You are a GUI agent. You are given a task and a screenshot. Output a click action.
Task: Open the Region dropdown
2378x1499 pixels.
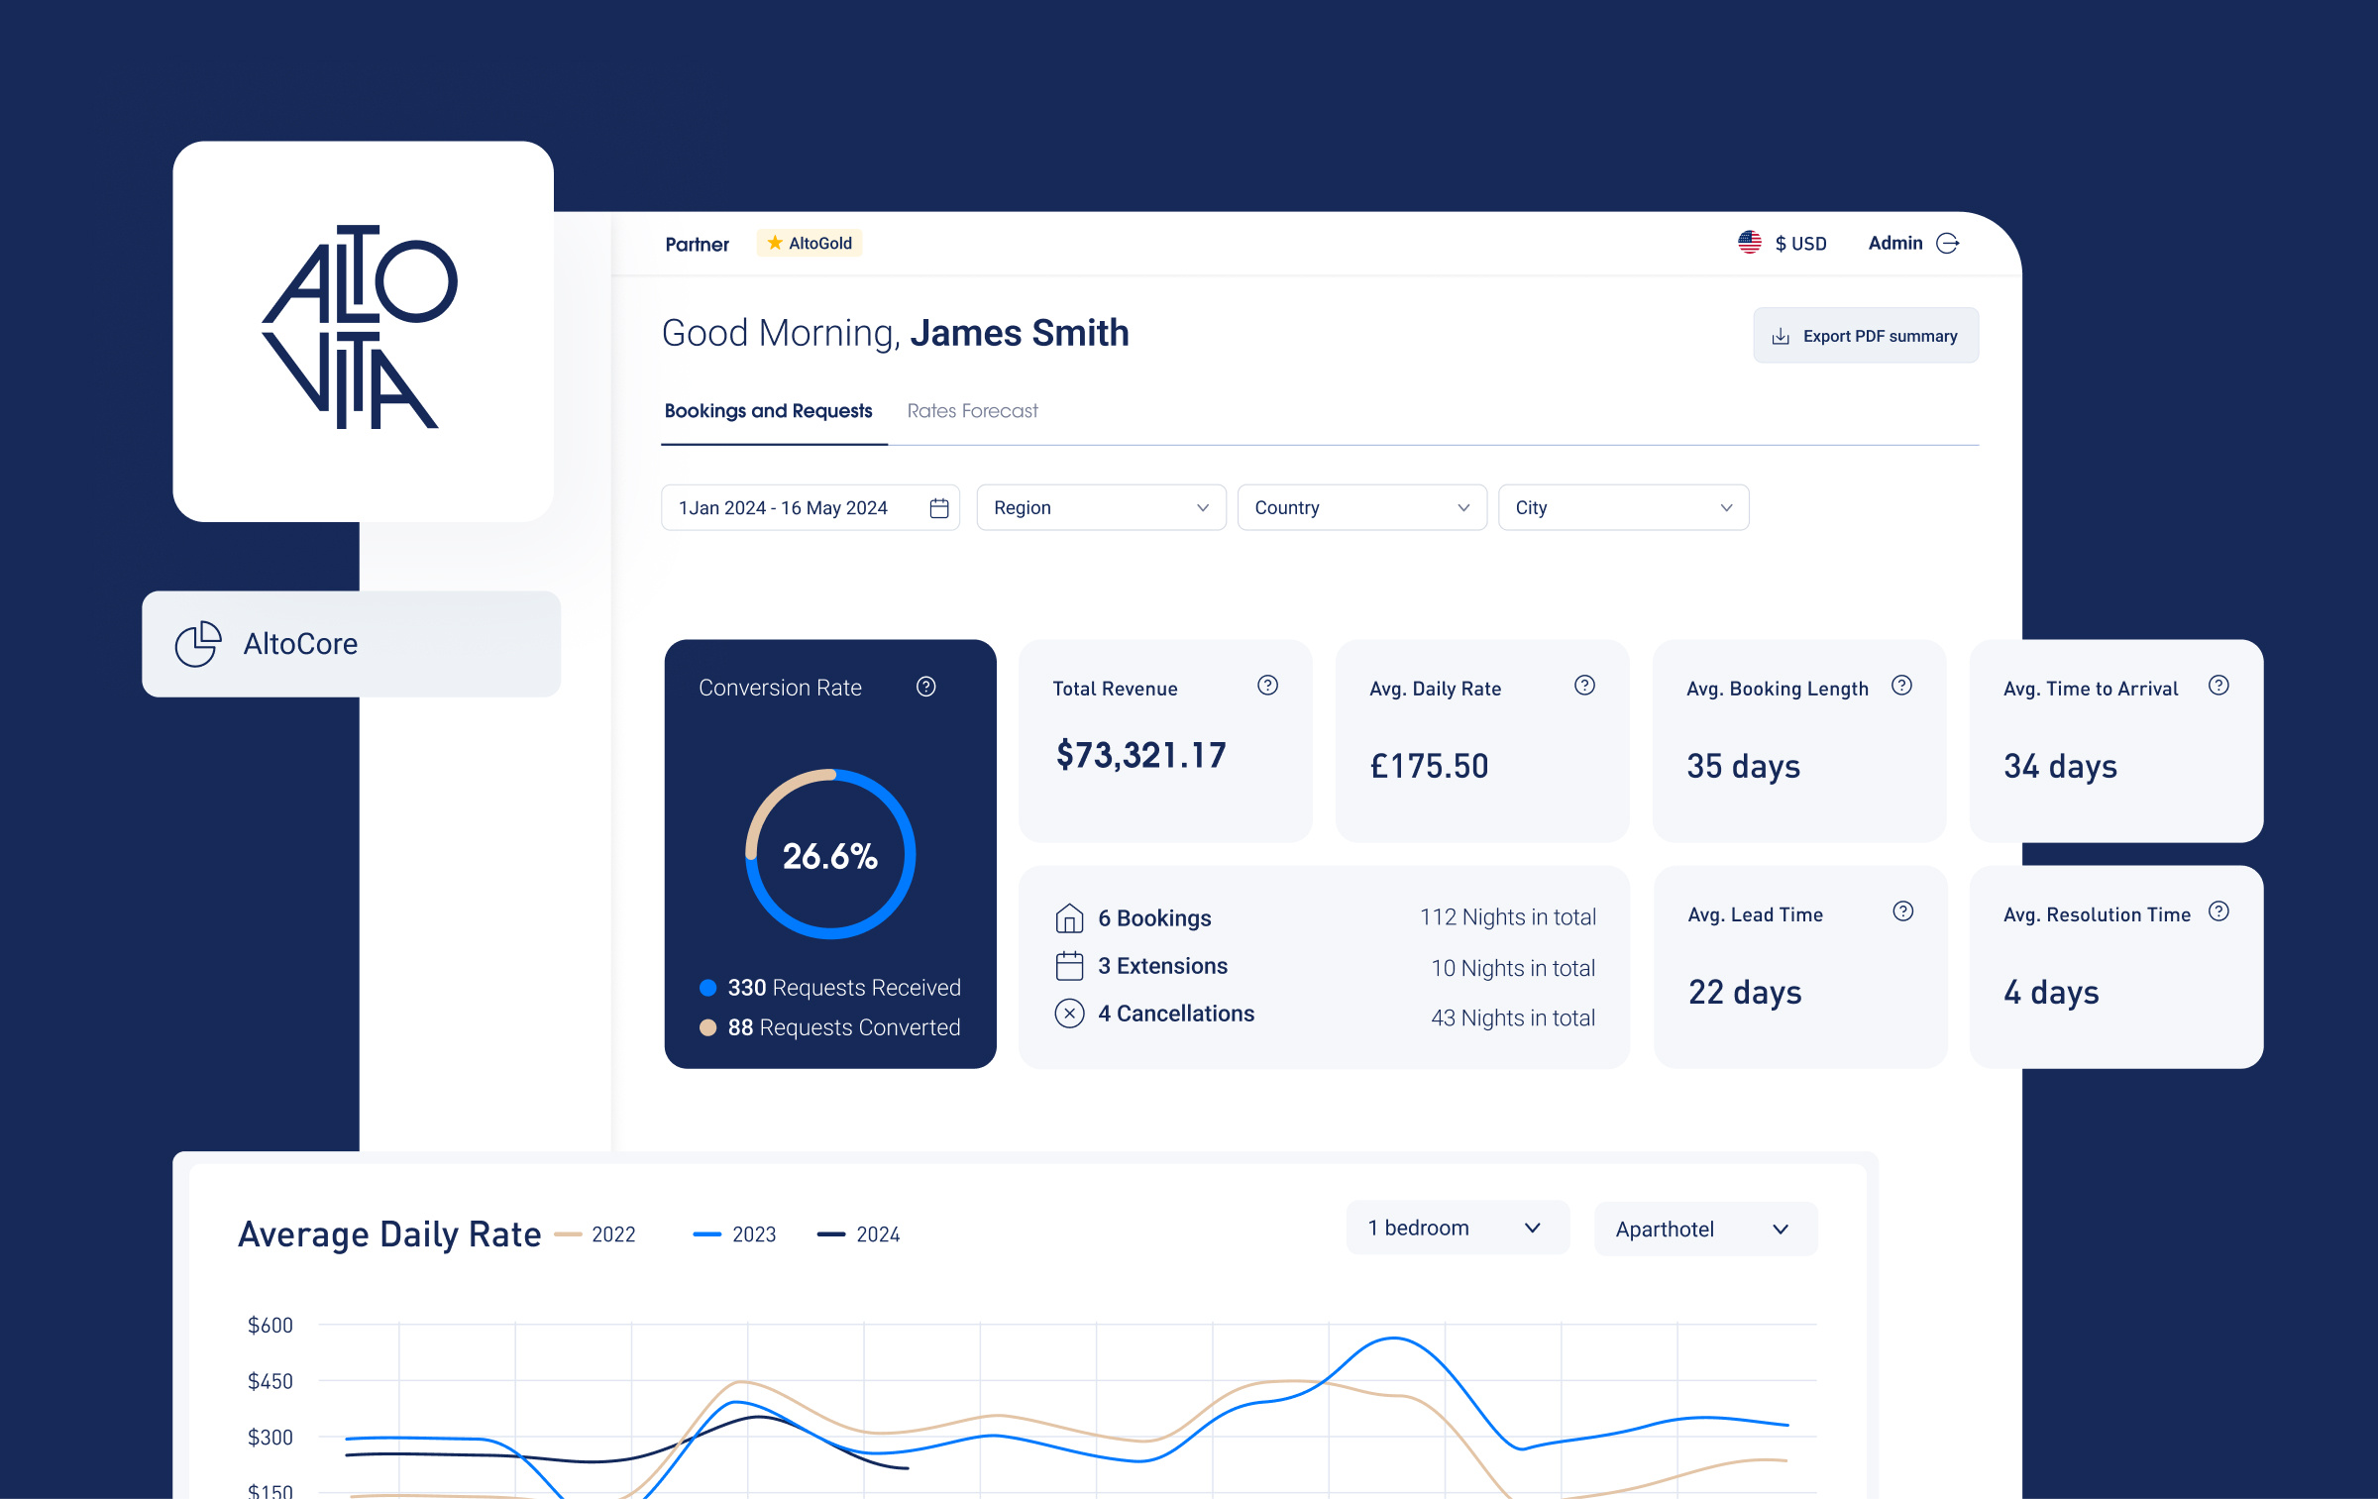point(1100,506)
